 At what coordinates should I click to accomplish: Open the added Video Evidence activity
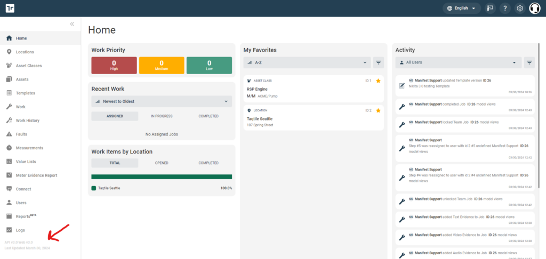[x=465, y=238]
